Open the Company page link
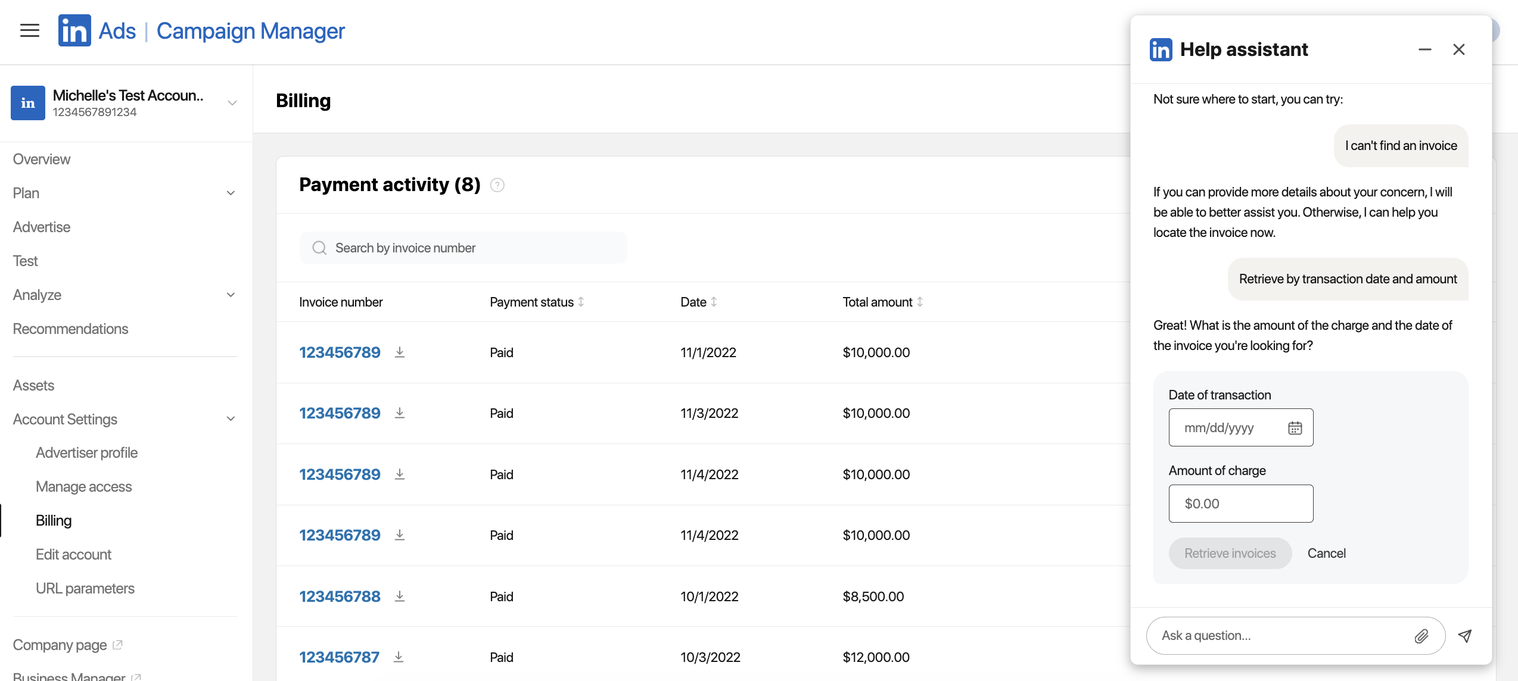The width and height of the screenshot is (1518, 681). (60, 645)
